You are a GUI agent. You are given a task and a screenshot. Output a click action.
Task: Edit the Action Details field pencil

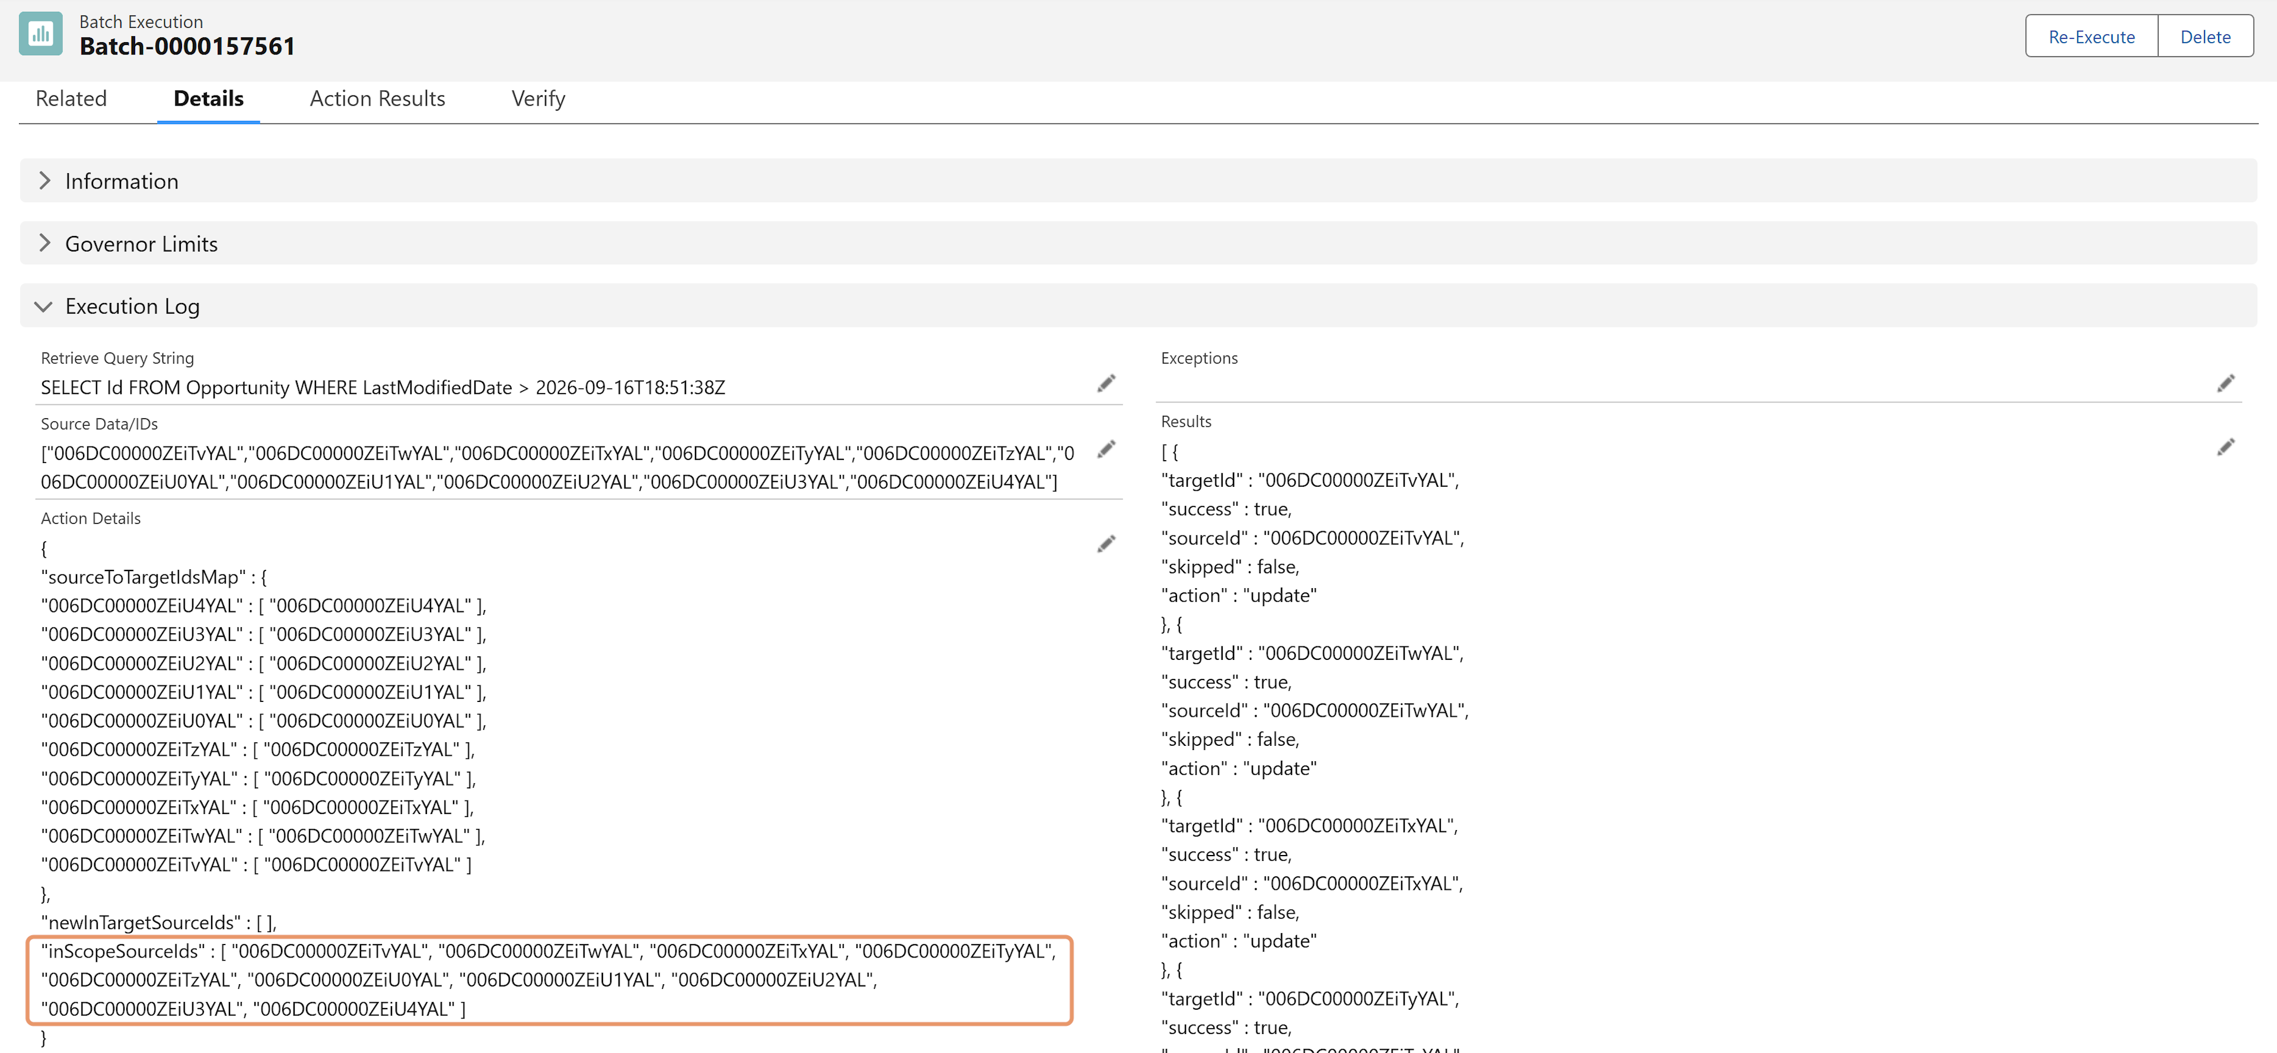pos(1106,544)
